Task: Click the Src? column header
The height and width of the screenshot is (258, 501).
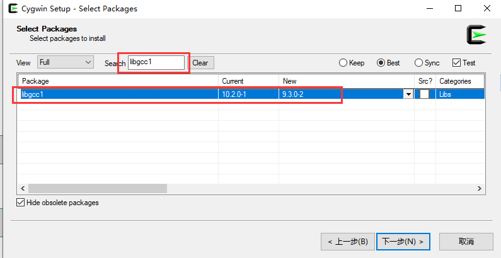Action: (425, 81)
